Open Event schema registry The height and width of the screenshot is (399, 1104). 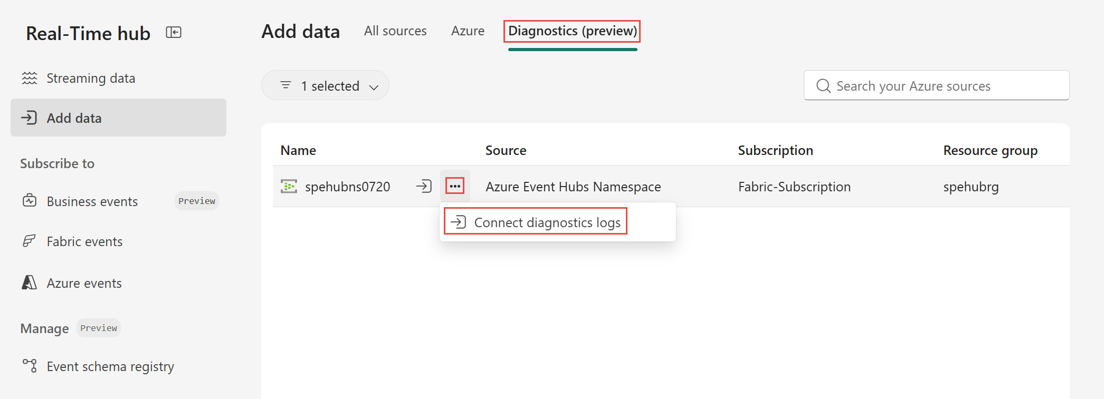(x=118, y=366)
